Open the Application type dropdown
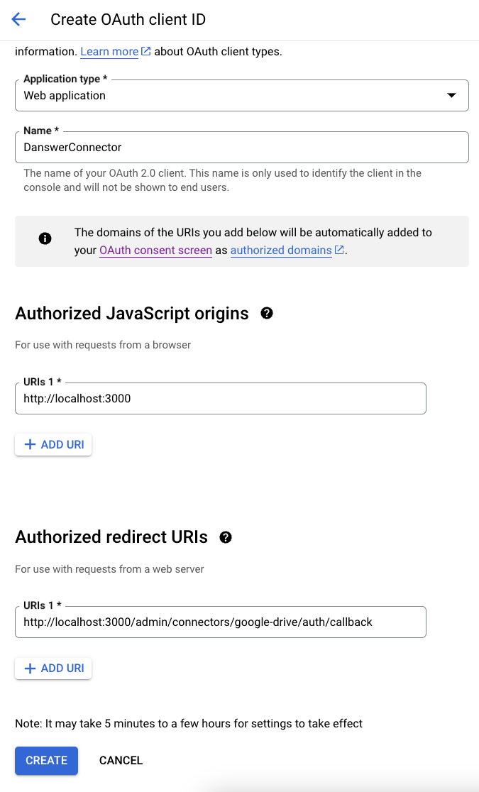Viewport: 479px width, 792px height. point(452,94)
